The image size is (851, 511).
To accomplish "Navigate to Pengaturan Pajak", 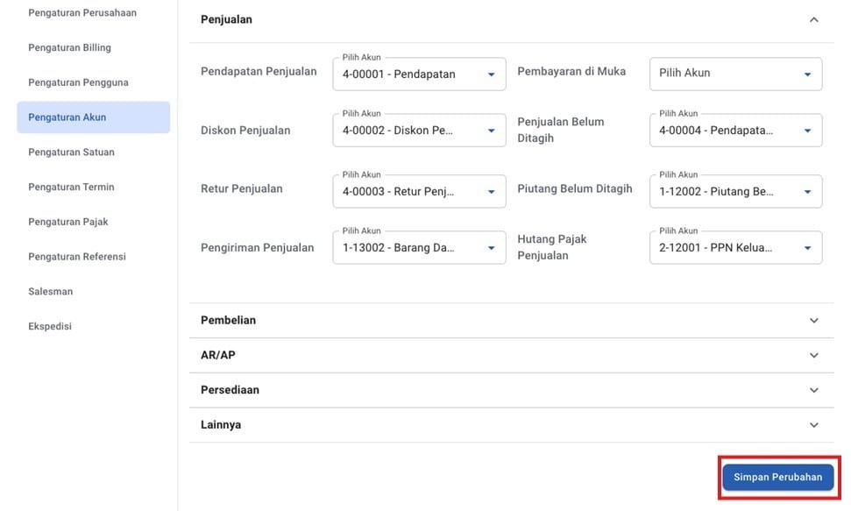I will click(x=68, y=222).
